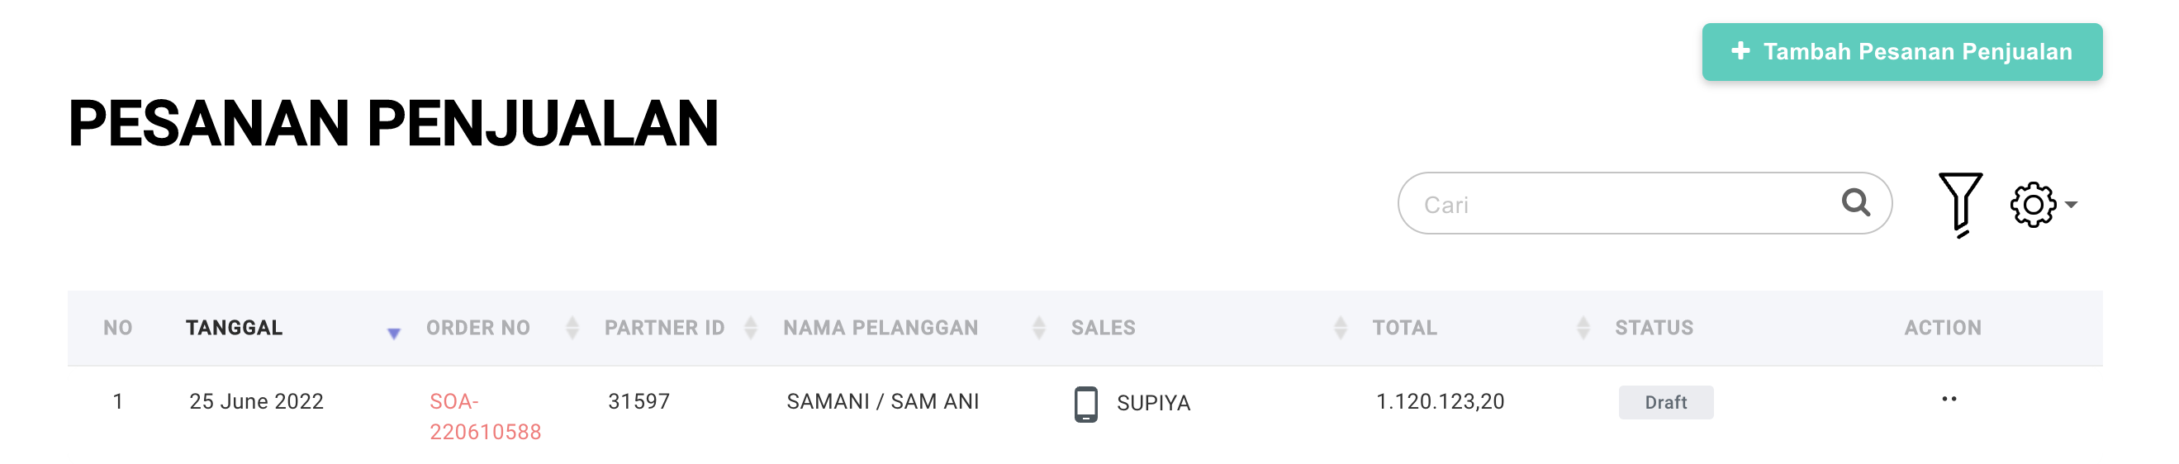The width and height of the screenshot is (2179, 464).
Task: Open order link SOA-220610588
Action: pyautogui.click(x=485, y=417)
